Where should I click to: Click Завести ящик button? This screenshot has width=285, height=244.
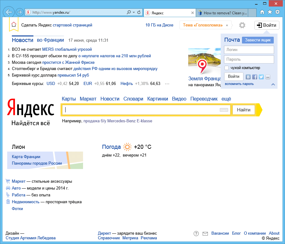258,40
